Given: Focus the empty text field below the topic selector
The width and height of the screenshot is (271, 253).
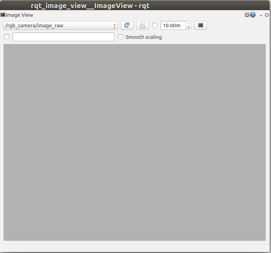Looking at the screenshot, I should (x=63, y=37).
